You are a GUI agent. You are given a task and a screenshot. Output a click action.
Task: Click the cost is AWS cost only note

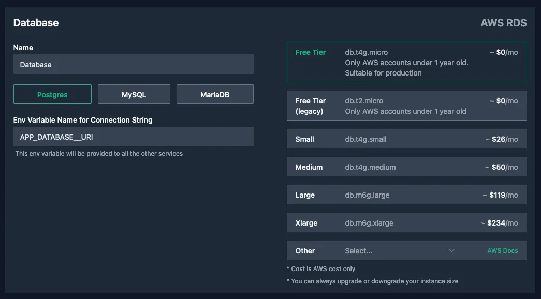point(322,268)
